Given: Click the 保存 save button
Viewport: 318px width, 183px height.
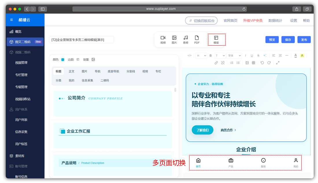Looking at the screenshot, I should click(288, 40).
